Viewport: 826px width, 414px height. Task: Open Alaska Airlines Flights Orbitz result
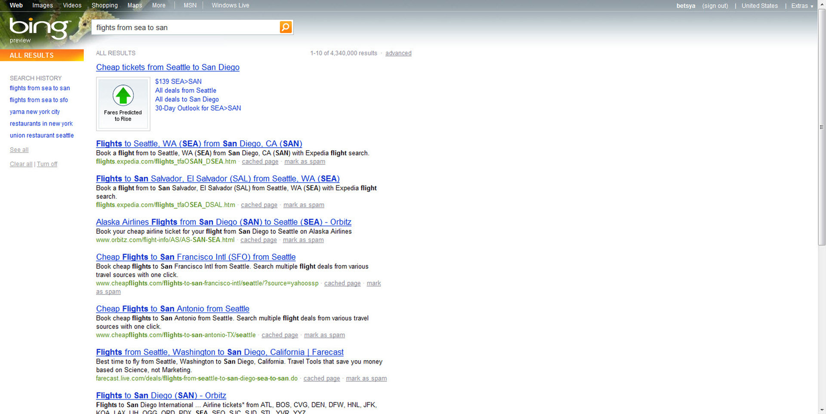[x=224, y=222]
